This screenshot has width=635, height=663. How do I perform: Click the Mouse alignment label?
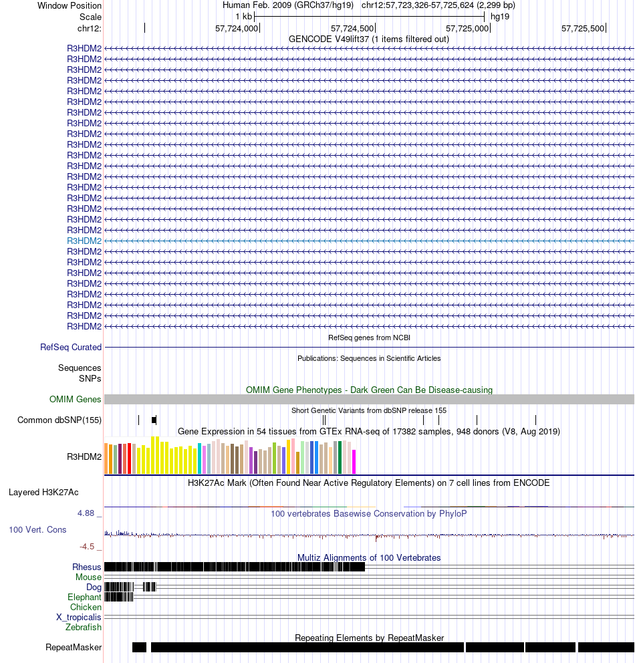[88, 577]
